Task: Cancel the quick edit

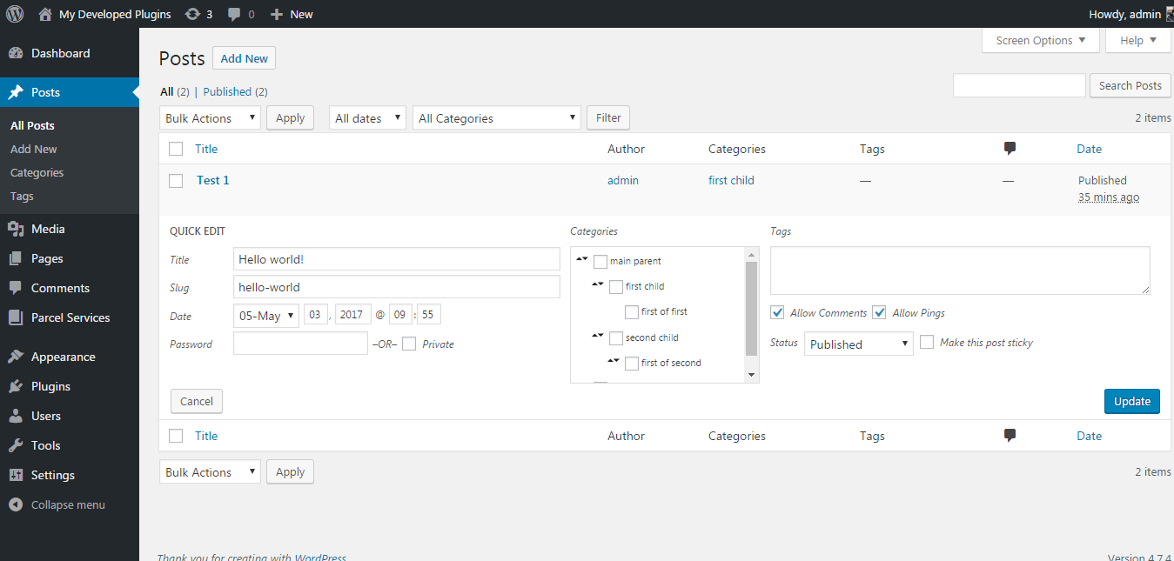Action: tap(197, 401)
